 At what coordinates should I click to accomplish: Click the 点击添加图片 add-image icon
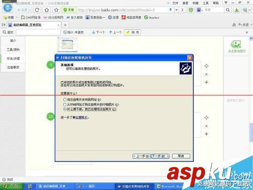[x=236, y=45]
